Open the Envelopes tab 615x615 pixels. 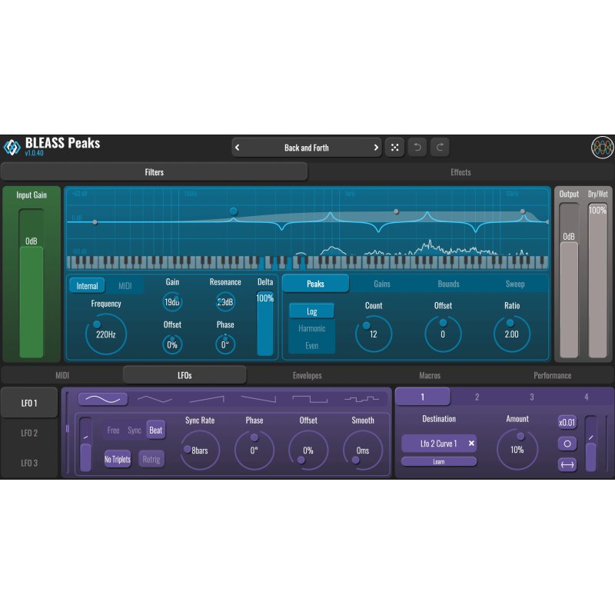tap(307, 375)
